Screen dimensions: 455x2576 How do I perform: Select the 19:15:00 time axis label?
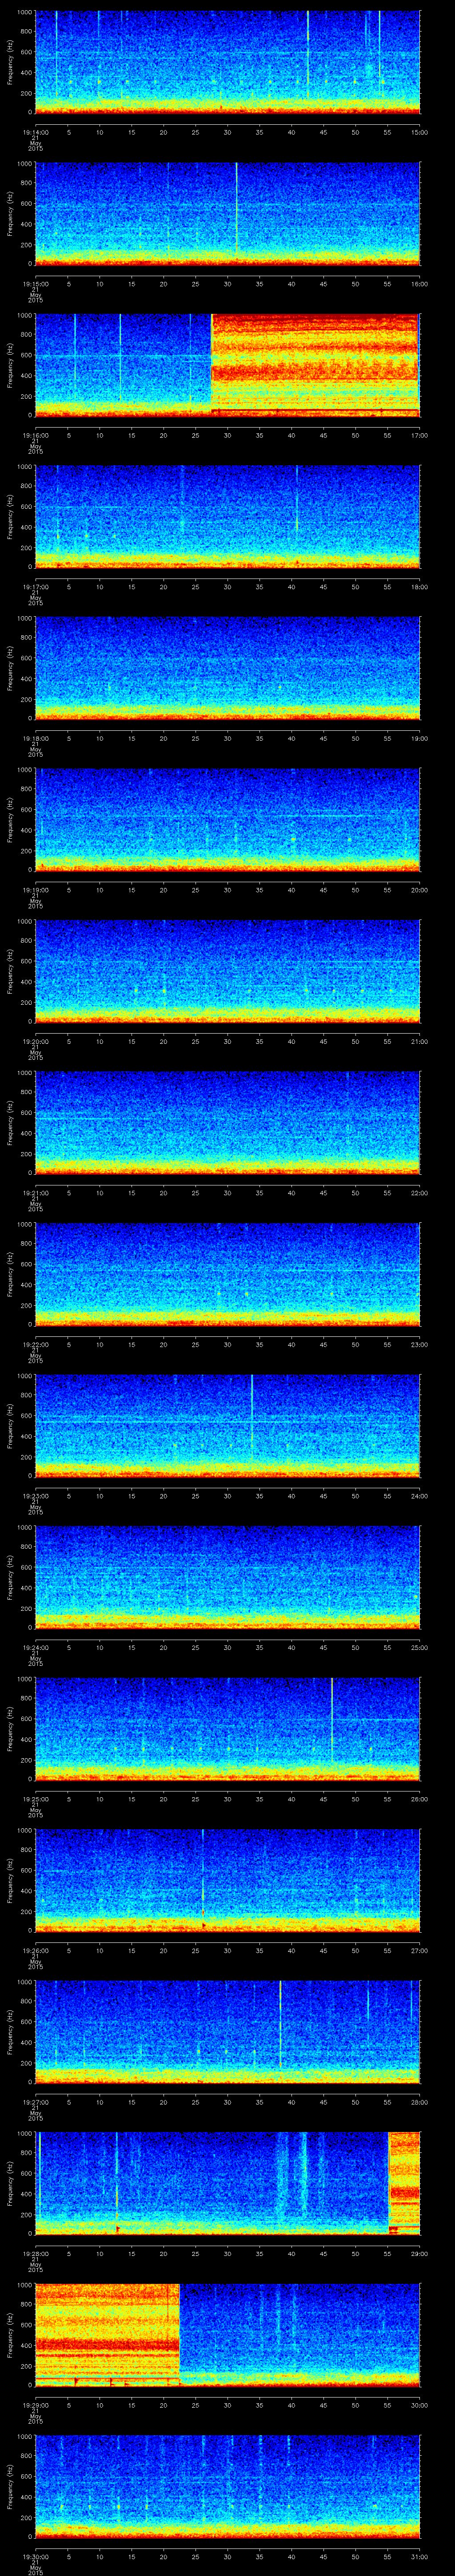click(x=35, y=284)
